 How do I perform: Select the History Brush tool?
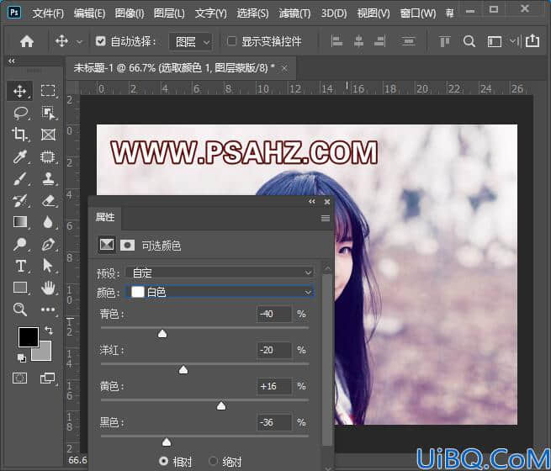[x=20, y=200]
